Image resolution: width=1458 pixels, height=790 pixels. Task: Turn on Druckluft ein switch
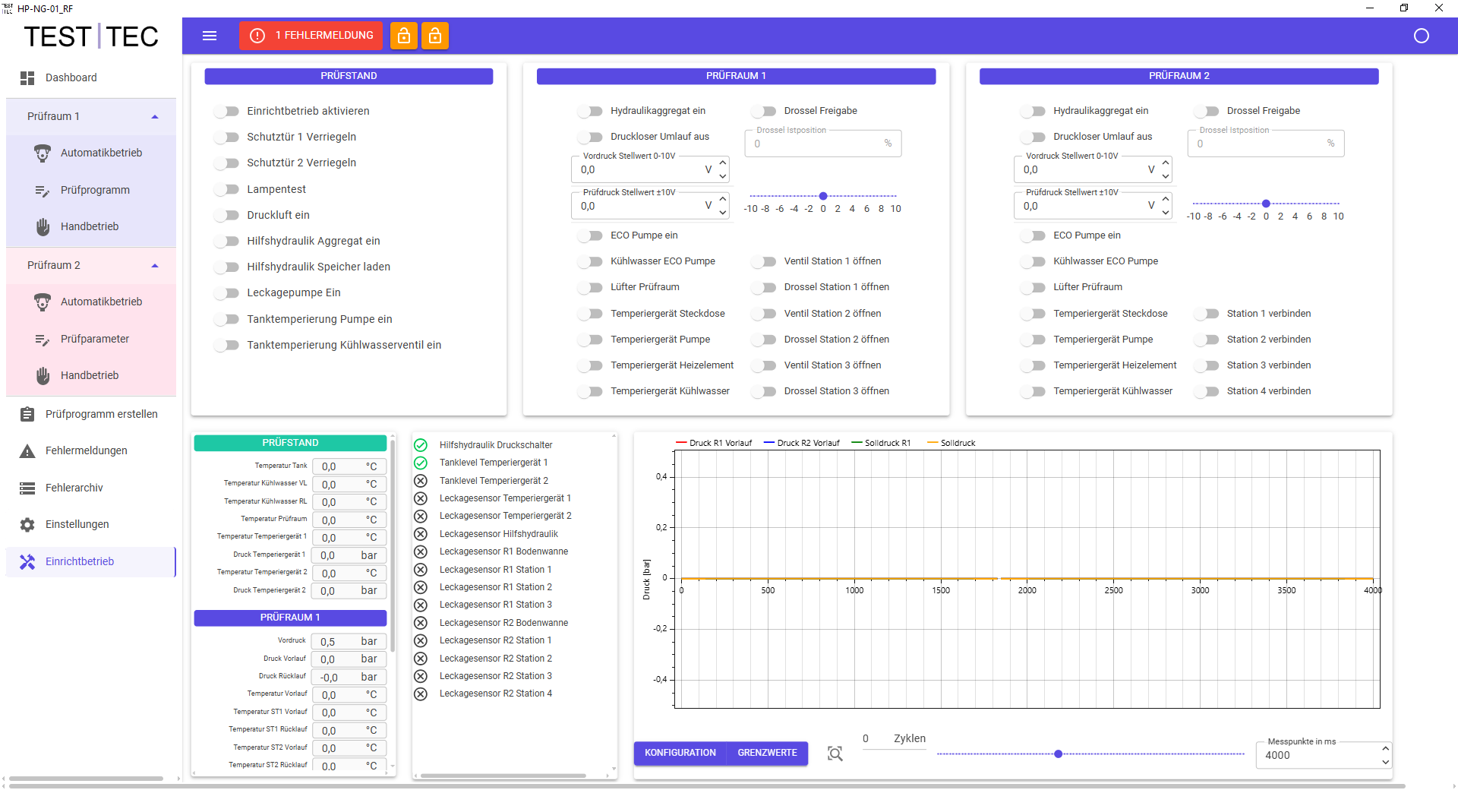click(226, 215)
